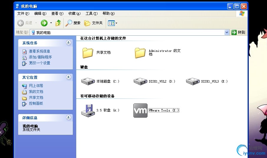
Task: Click the 我的文档 sidebar icon
Action: pos(24,92)
